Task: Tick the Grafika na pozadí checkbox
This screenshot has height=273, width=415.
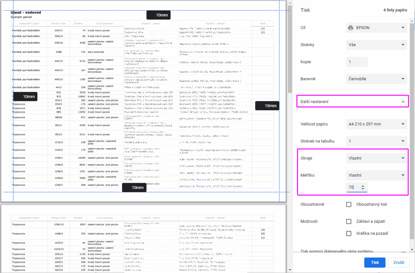Action: pos(349,233)
